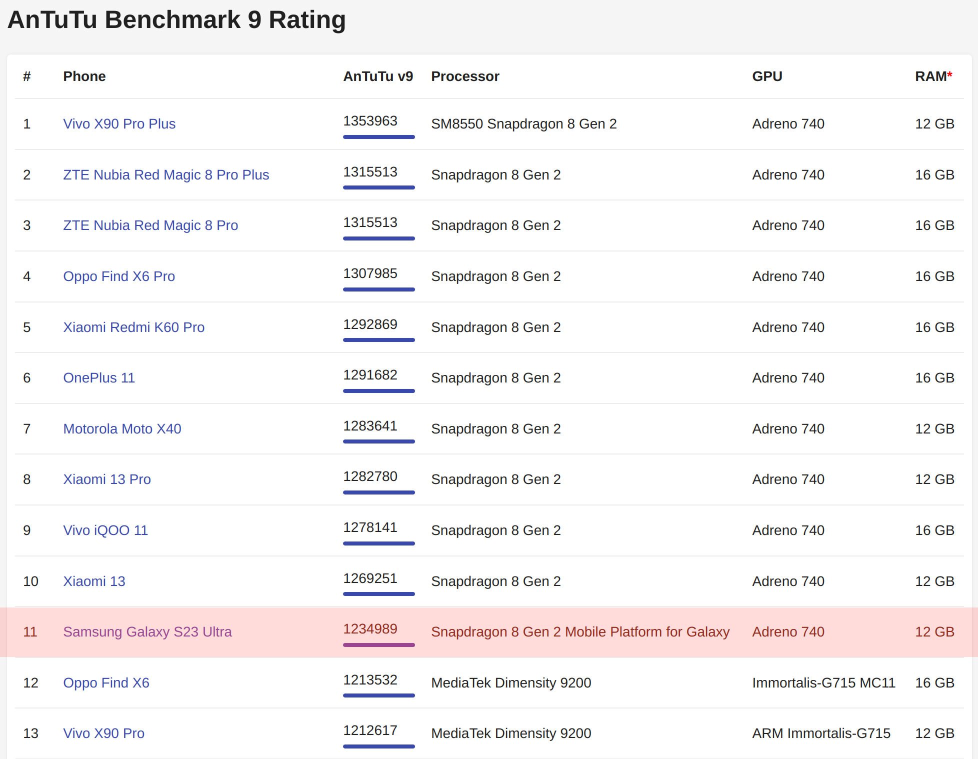Open the OnePlus 11 phone link
This screenshot has width=978, height=759.
pos(99,378)
